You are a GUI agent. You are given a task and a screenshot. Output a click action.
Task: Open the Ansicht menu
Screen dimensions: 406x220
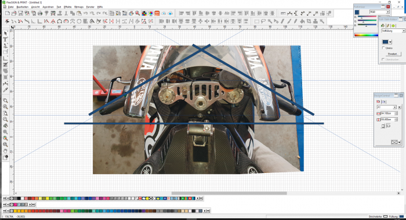35,7
